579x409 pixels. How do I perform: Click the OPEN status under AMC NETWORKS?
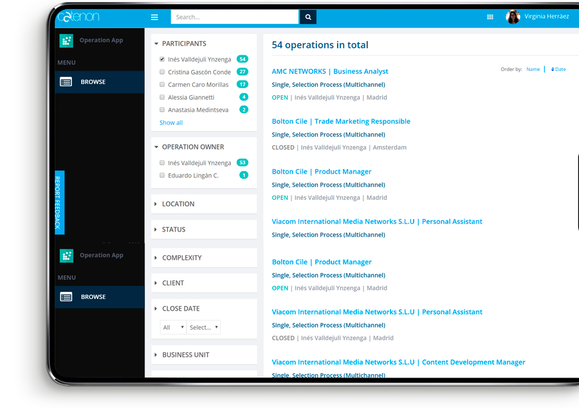click(280, 98)
